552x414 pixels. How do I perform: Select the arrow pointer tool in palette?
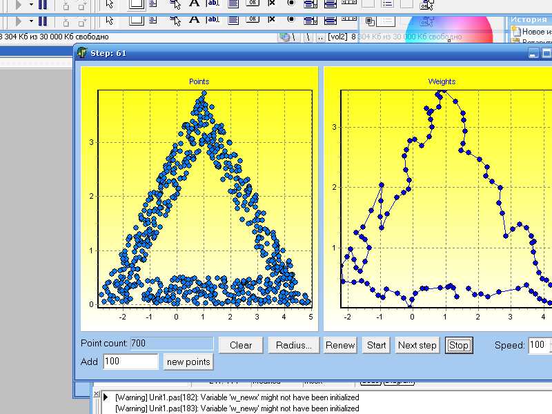tap(110, 19)
